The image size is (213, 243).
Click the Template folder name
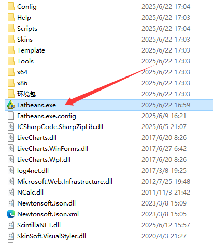pos(31,50)
